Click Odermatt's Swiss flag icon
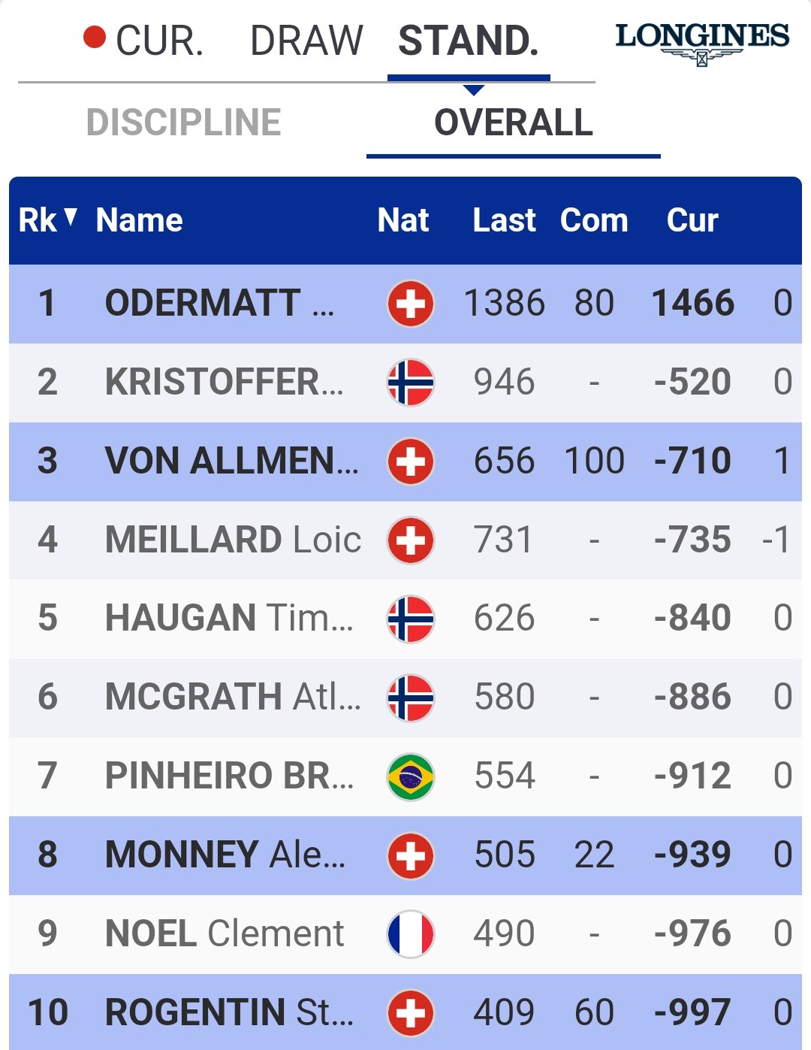This screenshot has width=811, height=1050. [x=411, y=304]
